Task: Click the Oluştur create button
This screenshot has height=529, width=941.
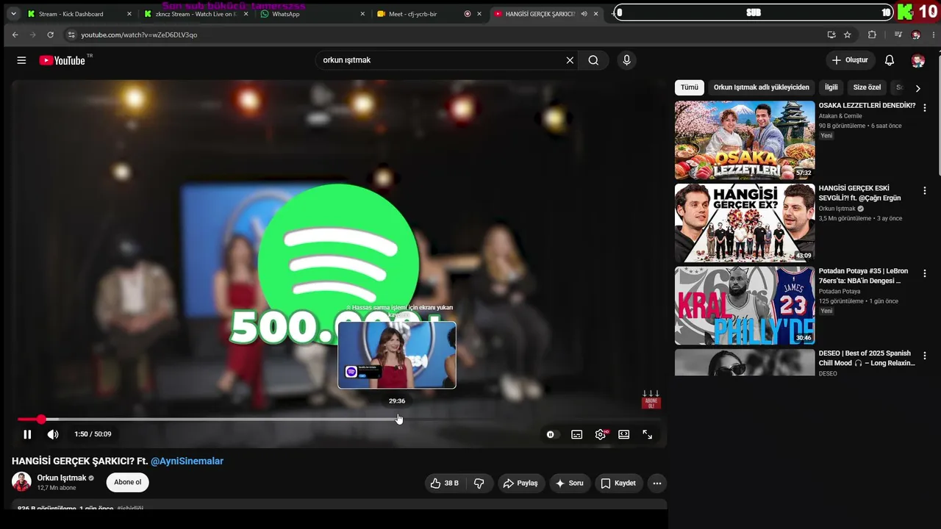Action: 851,60
